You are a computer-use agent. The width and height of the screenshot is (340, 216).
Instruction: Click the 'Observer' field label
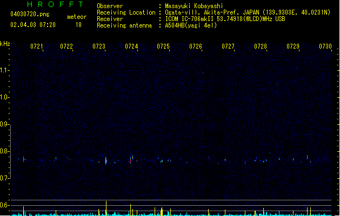110,6
